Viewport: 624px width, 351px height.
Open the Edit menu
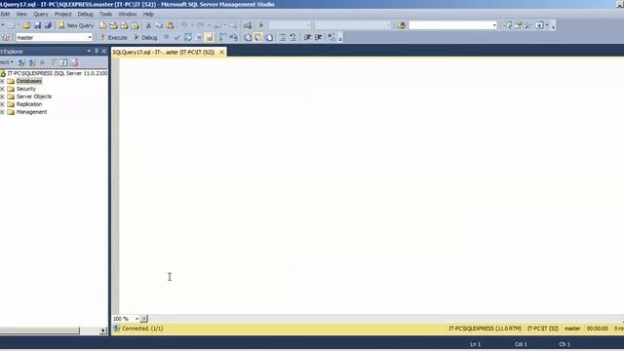tap(5, 14)
